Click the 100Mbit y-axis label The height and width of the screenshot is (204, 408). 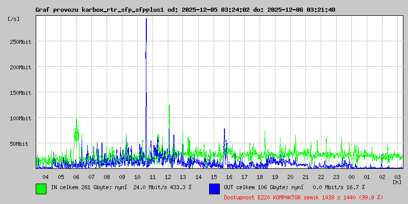[x=20, y=118]
